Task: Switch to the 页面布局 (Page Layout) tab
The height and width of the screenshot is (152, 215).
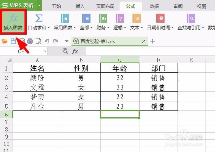Action: click(105, 6)
